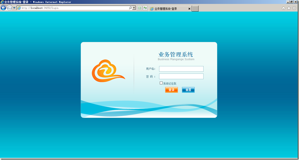The height and width of the screenshot is (160, 299).
Task: Open a new blank tab
Action: pyautogui.click(x=195, y=9)
